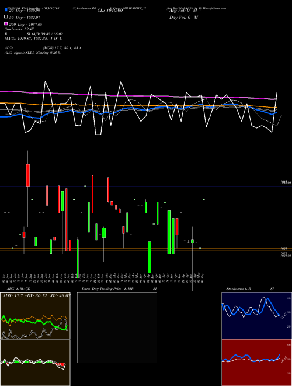
Task: Click the '(MGR) 17.7, 30.1, 43.1' values
Action: (x=62, y=48)
